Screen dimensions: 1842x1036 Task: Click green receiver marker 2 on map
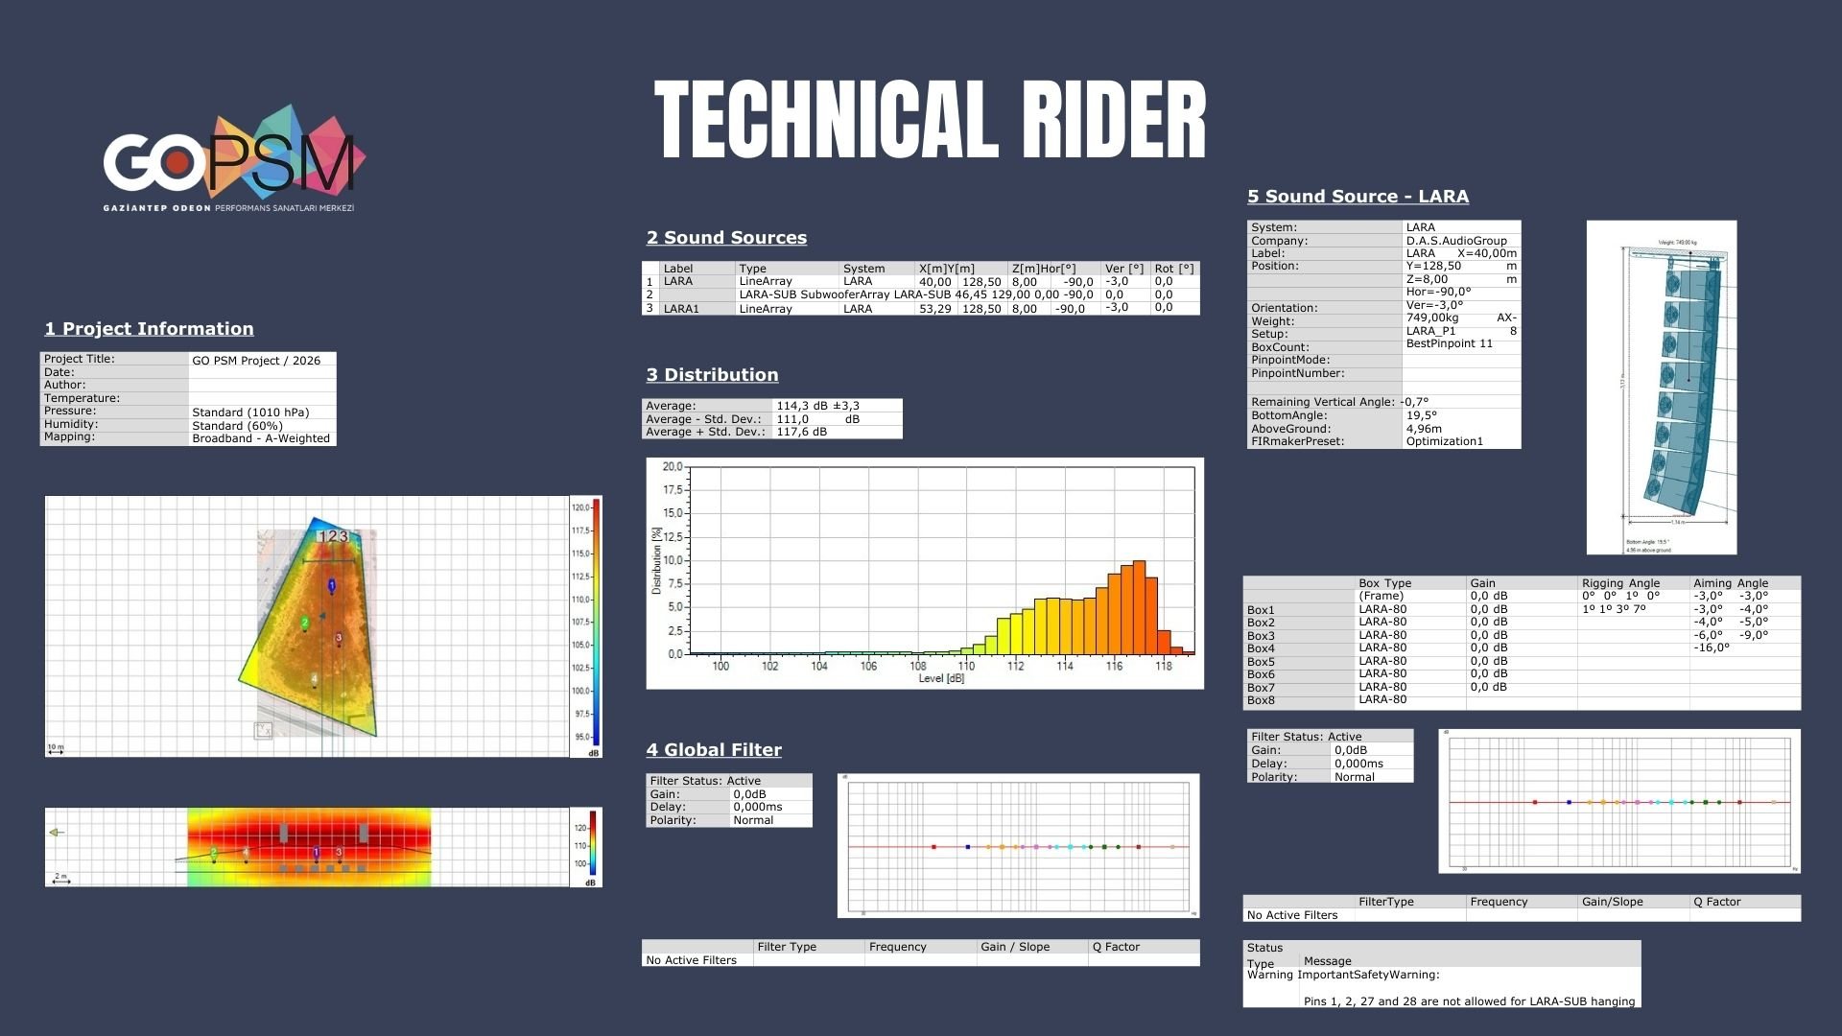tap(305, 623)
